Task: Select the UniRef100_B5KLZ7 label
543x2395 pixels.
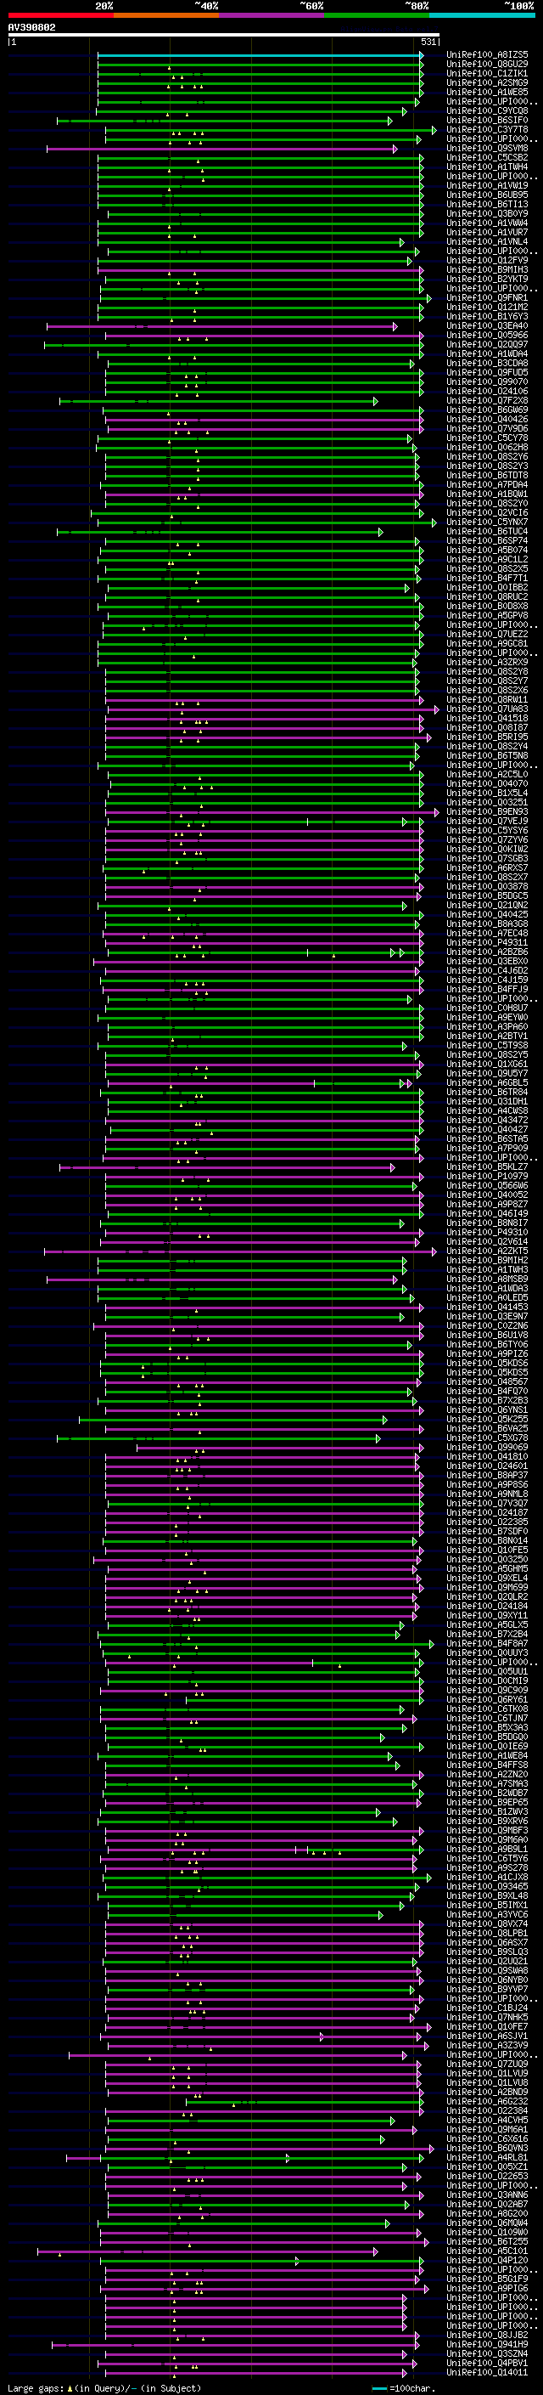Action: pos(487,1166)
